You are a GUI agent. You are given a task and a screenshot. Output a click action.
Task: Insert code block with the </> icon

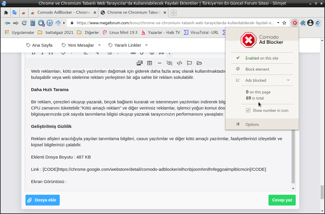(x=179, y=63)
